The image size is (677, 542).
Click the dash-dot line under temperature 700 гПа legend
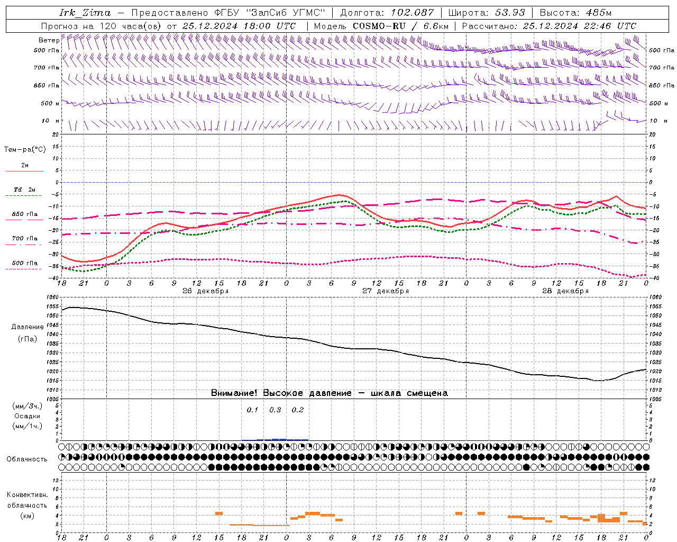(23, 245)
